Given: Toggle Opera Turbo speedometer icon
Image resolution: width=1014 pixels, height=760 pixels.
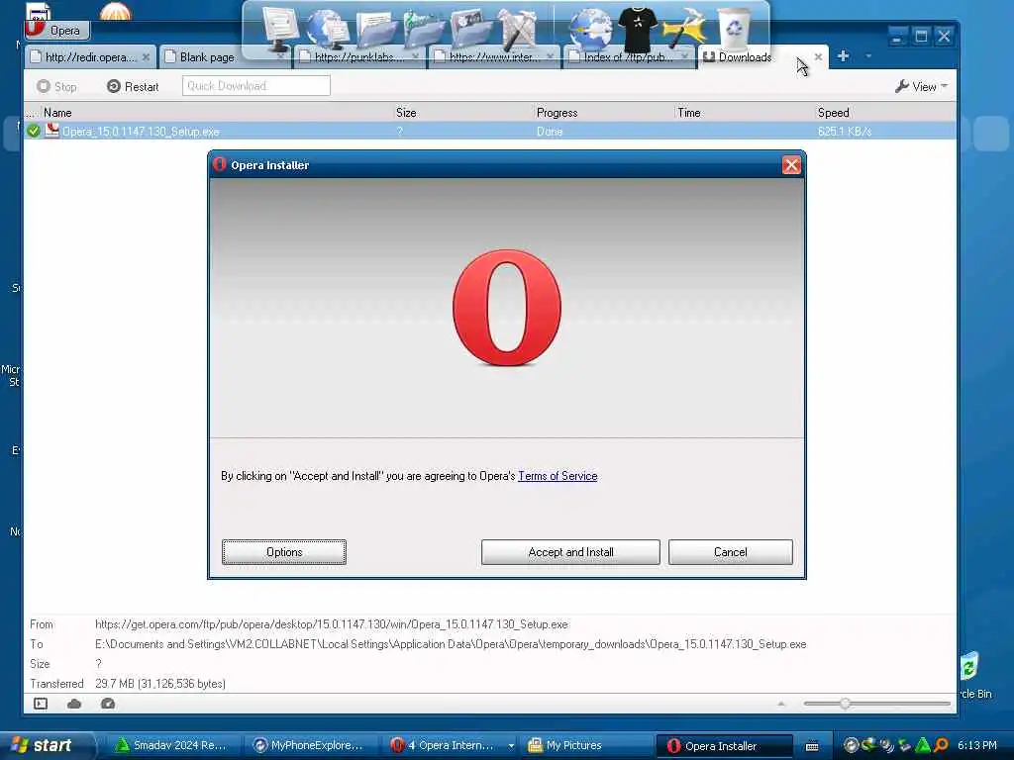Looking at the screenshot, I should [x=108, y=704].
